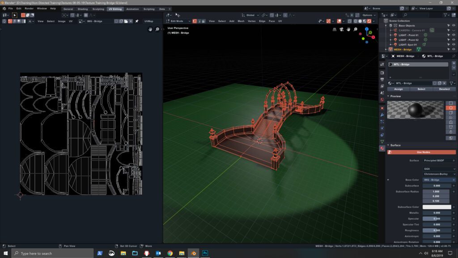Disable the Base Objects collection checkbox

point(390,26)
